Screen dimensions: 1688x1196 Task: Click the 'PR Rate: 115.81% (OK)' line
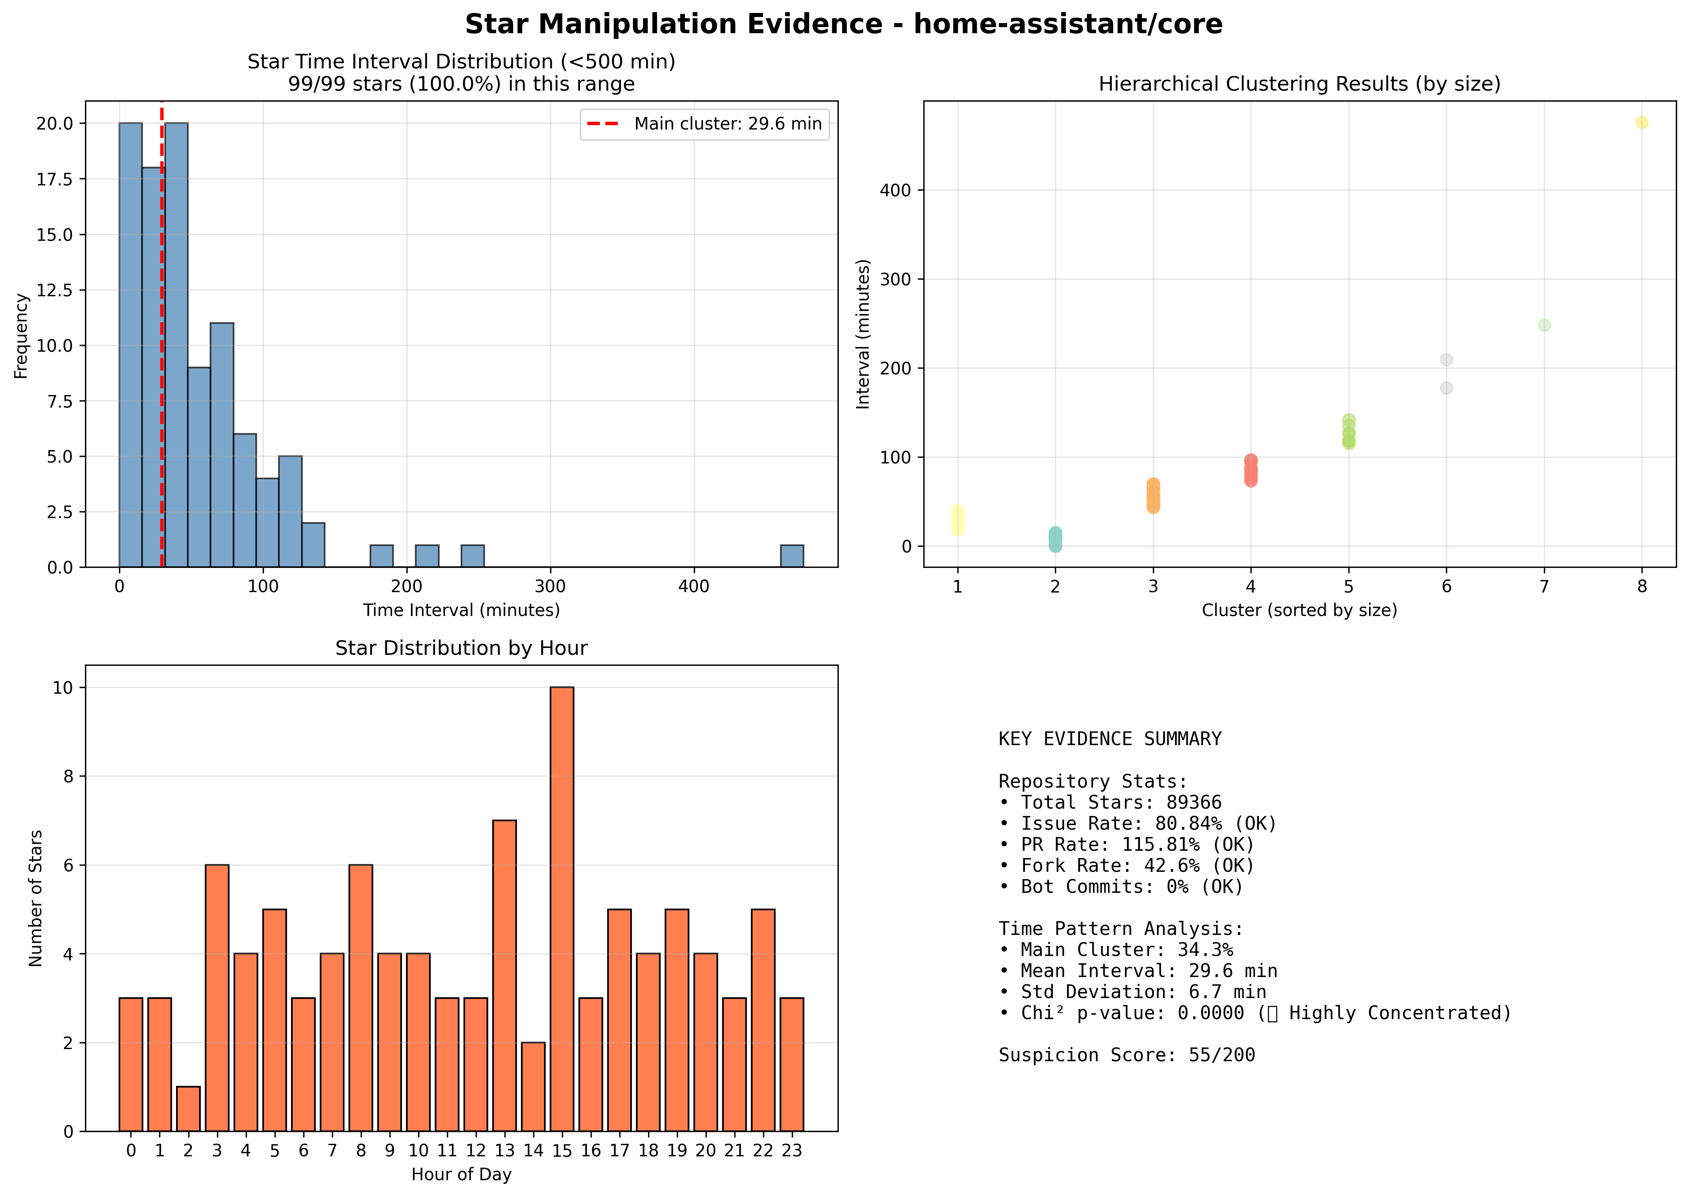1127,845
